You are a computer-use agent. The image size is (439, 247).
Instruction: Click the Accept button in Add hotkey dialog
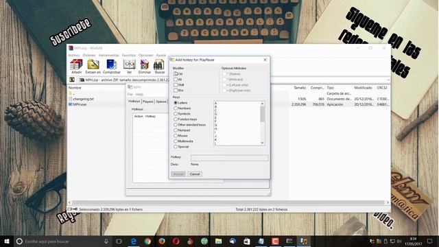pos(178,174)
